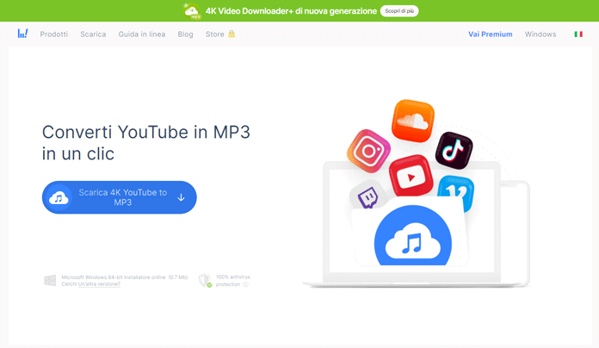Click the Microsoft Windows 64-bit installer text
This screenshot has height=348, width=599.
pos(125,277)
